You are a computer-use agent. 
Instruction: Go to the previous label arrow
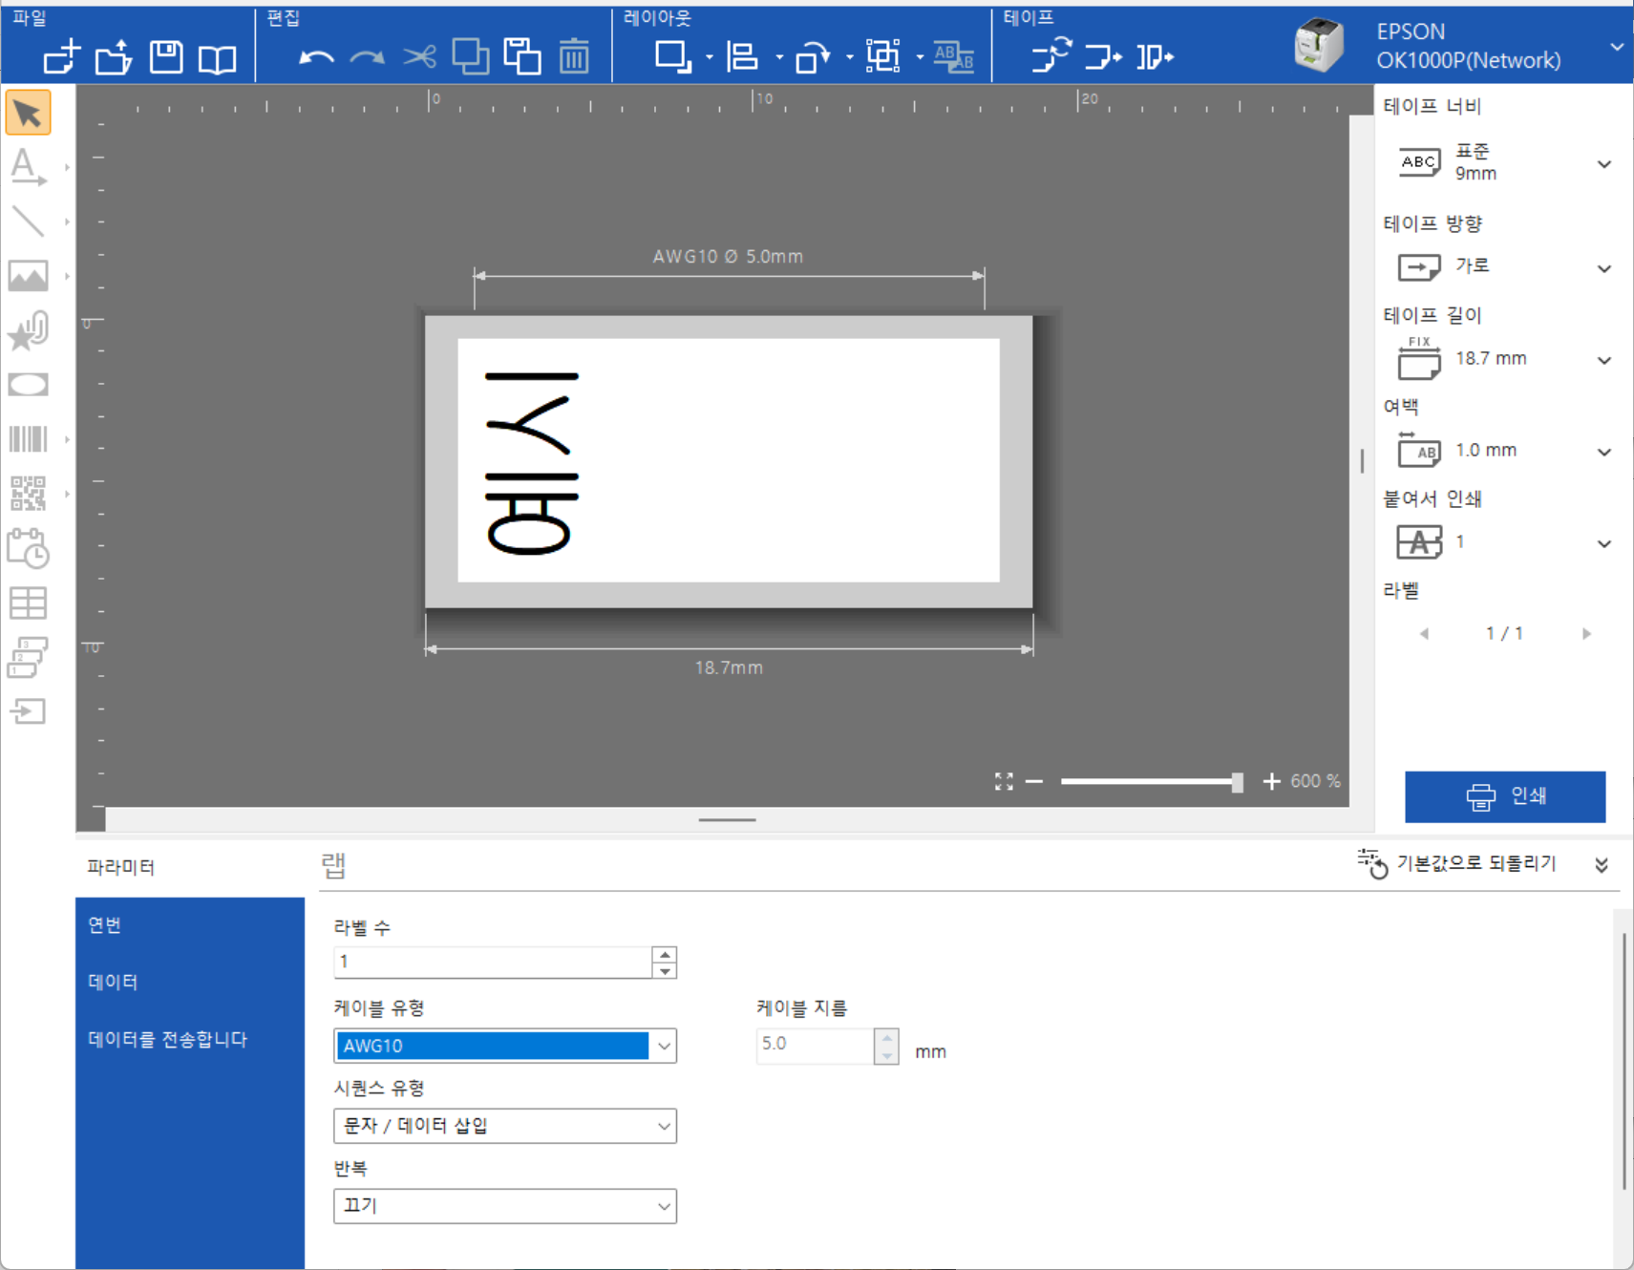tap(1424, 634)
